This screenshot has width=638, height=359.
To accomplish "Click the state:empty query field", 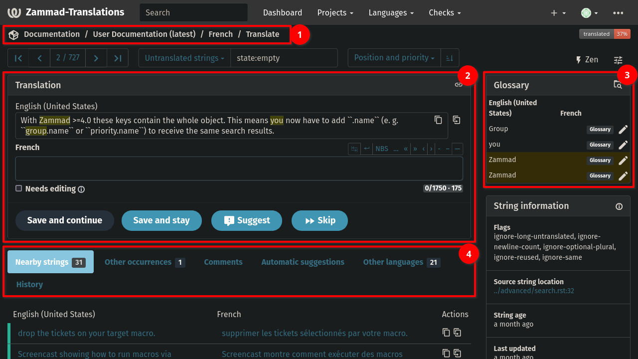I will pyautogui.click(x=284, y=58).
